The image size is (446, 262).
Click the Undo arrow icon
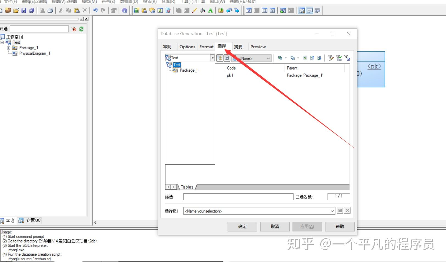point(95,11)
